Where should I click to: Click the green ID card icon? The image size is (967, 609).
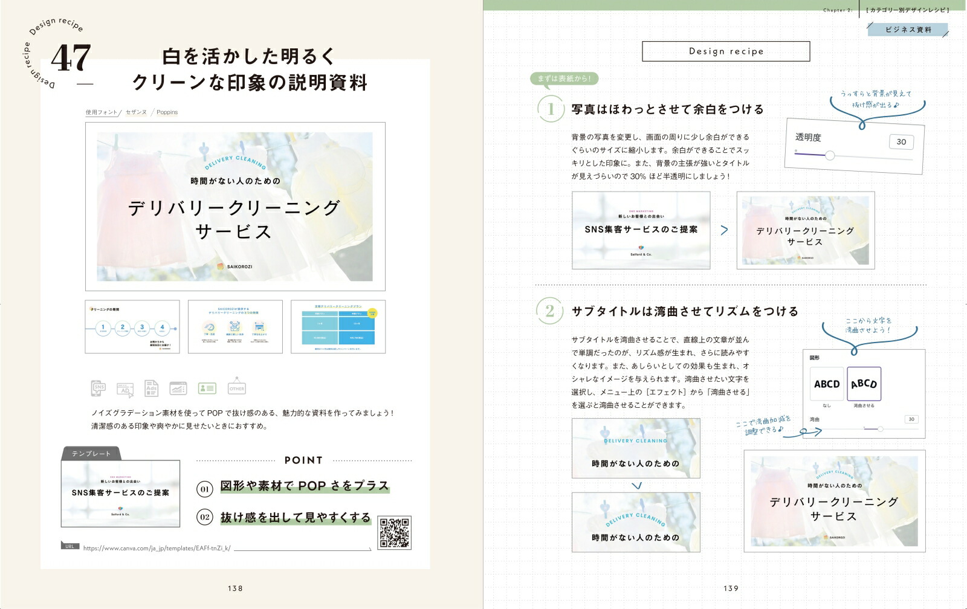(209, 387)
